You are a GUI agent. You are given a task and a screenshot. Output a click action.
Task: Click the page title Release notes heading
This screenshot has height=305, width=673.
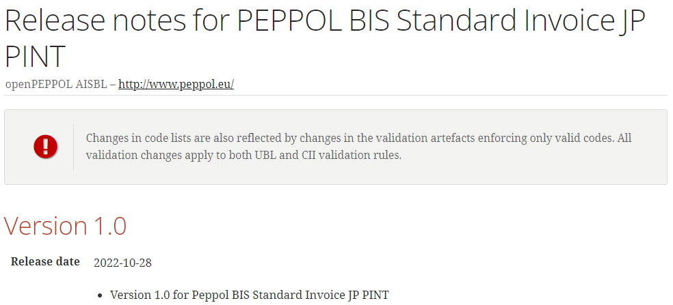pos(325,38)
